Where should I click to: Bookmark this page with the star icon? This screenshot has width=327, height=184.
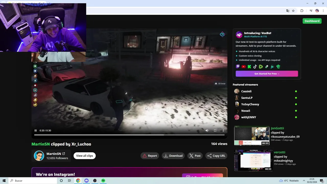pyautogui.click(x=293, y=11)
